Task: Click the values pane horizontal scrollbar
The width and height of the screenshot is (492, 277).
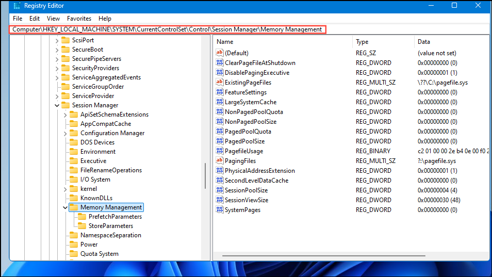Action: (x=324, y=256)
